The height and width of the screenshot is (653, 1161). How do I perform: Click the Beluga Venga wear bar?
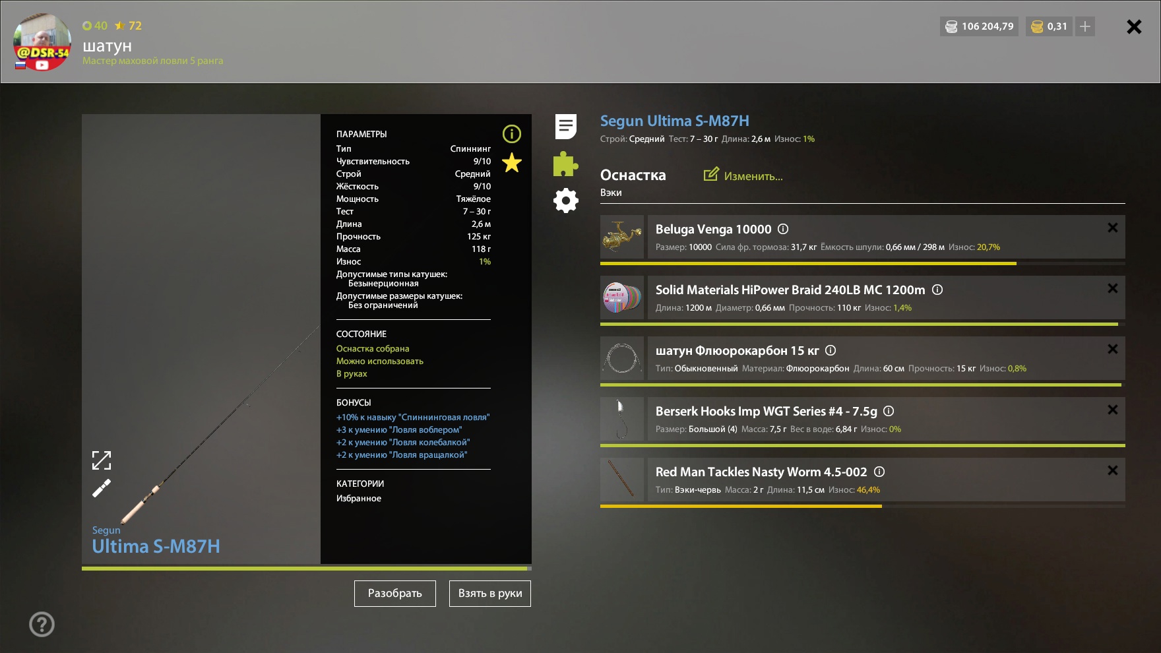tap(863, 263)
